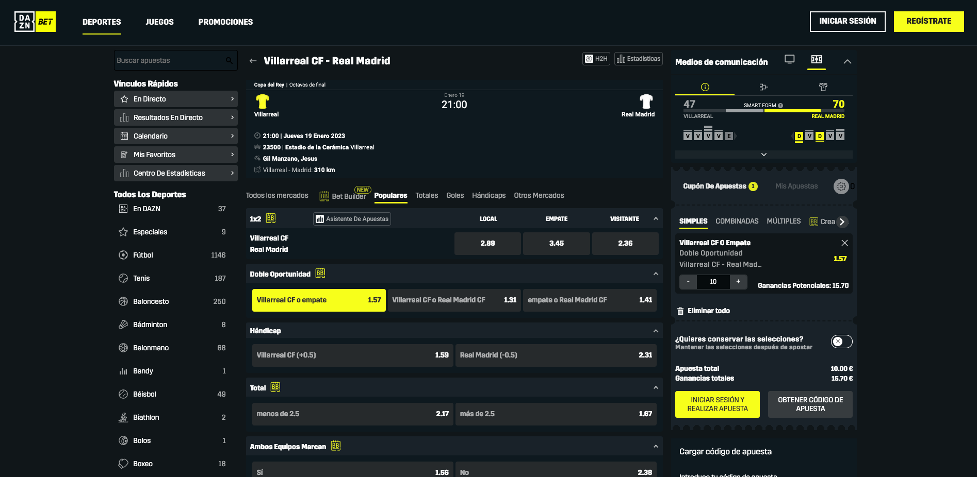Click the Buscar apuestas search field

click(175, 60)
